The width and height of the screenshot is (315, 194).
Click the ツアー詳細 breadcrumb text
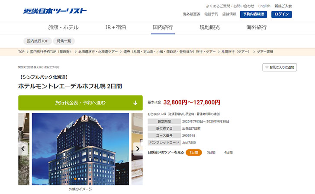click(x=265, y=52)
